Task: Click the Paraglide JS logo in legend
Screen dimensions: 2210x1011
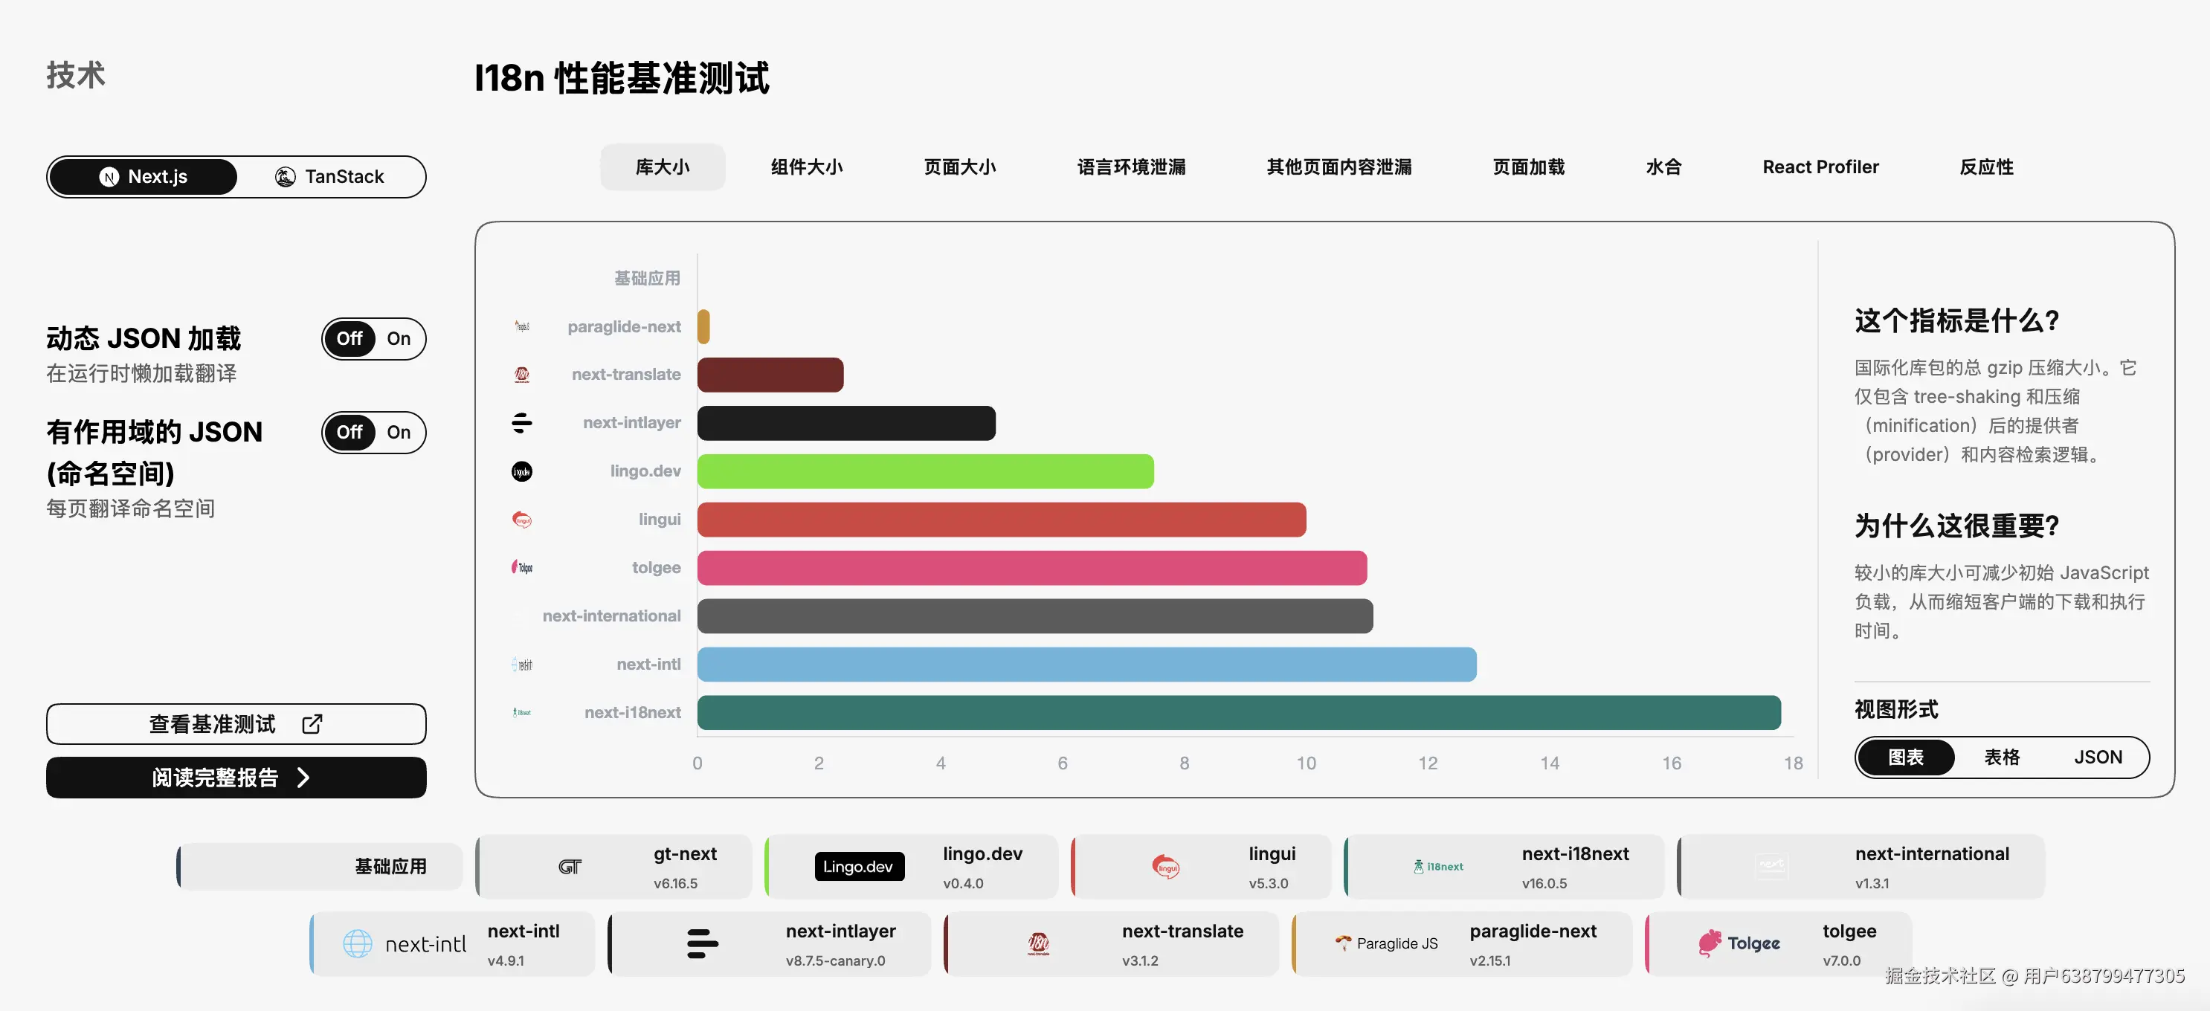Action: click(x=1385, y=943)
